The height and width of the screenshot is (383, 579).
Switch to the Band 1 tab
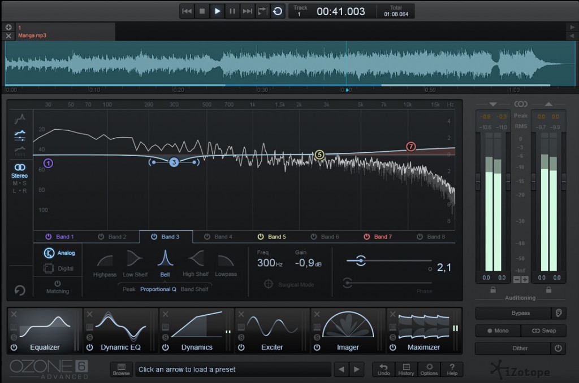pos(60,237)
